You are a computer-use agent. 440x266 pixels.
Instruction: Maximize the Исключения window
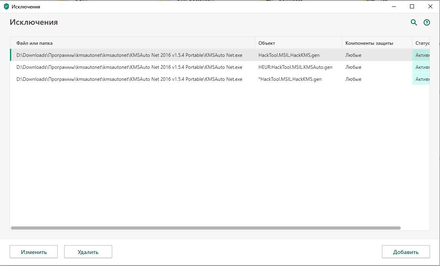coord(412,6)
